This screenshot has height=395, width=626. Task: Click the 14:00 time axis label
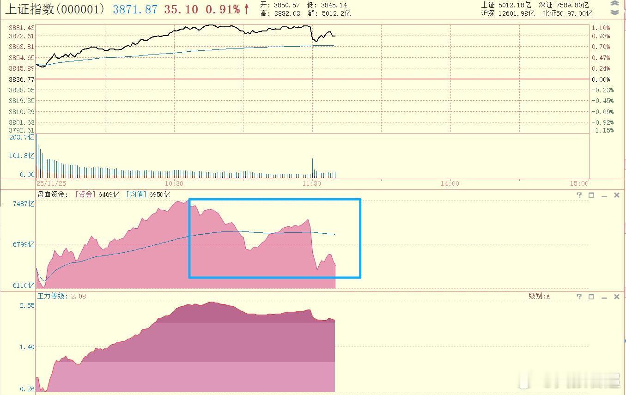coord(450,183)
